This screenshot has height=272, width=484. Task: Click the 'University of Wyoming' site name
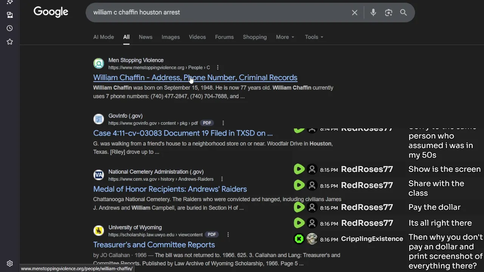[135, 227]
